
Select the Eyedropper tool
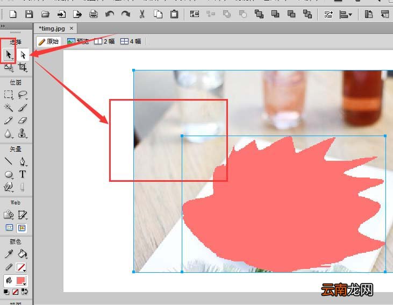point(9,254)
